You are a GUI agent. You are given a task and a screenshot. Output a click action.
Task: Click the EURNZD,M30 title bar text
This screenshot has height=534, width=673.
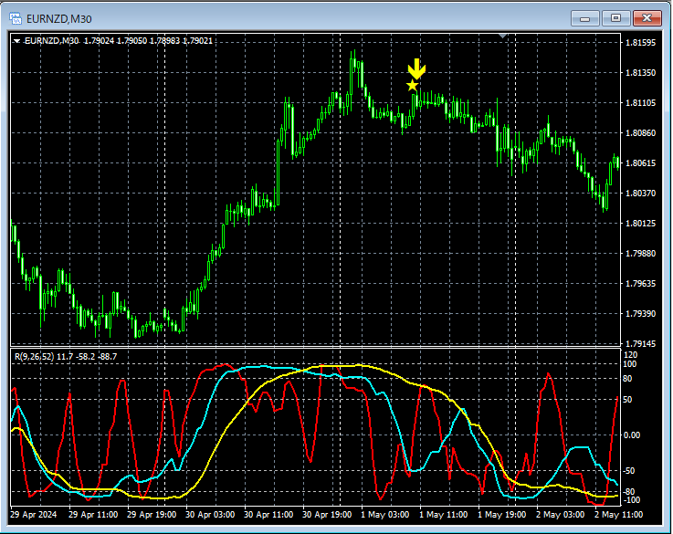(x=60, y=17)
